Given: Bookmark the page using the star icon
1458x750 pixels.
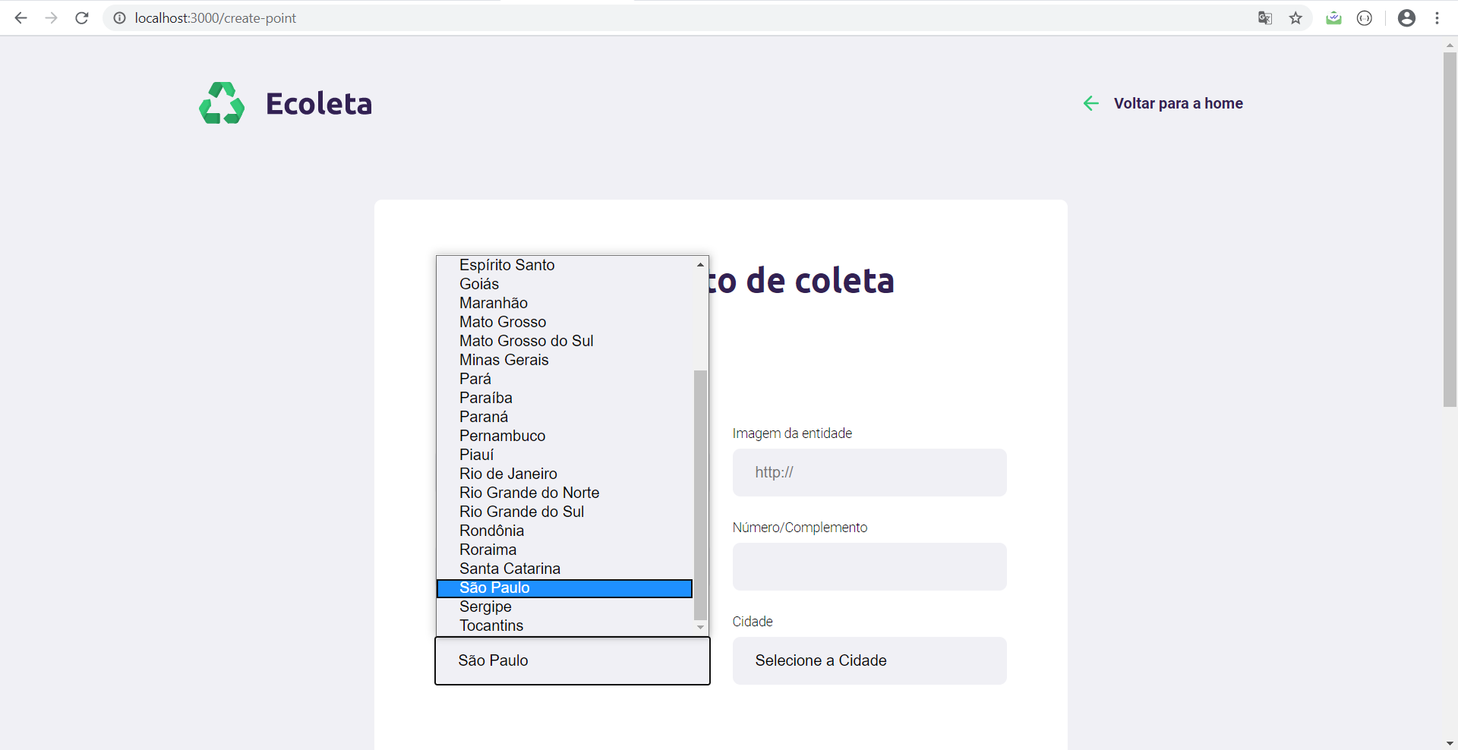Looking at the screenshot, I should click(1296, 17).
